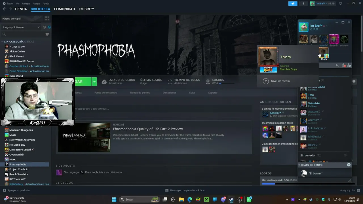Screen dimensions: 363x204
Task: Go back with the Steam back arrow
Action: [x=4, y=9]
